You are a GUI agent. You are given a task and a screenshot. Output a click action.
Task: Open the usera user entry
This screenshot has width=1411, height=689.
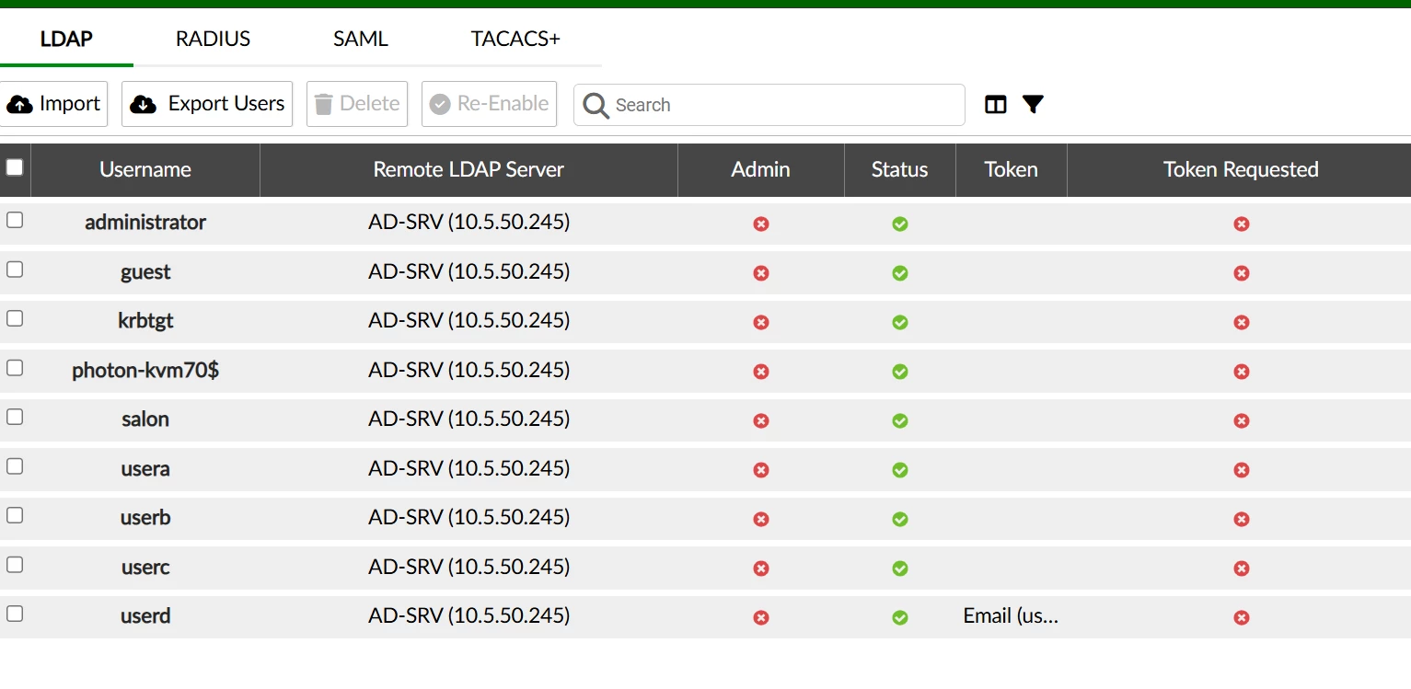[x=145, y=468]
